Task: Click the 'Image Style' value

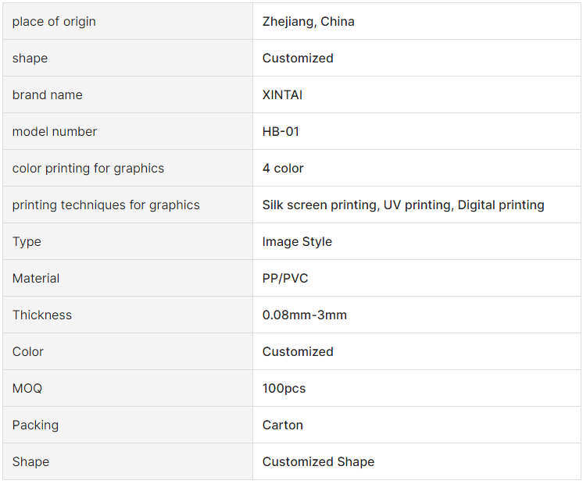Action: pos(297,241)
